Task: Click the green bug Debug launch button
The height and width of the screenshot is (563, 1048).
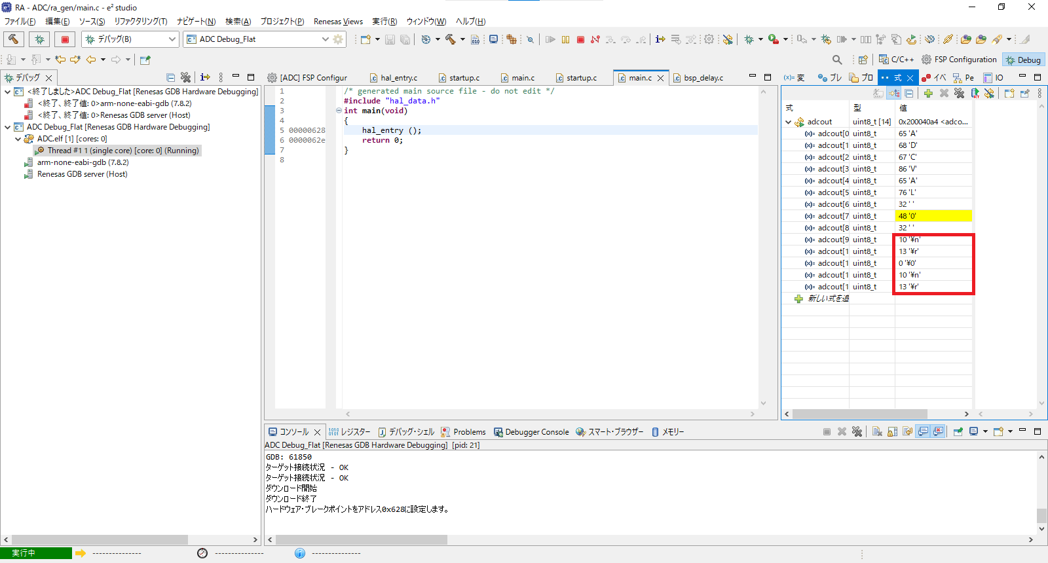Action: pyautogui.click(x=39, y=39)
